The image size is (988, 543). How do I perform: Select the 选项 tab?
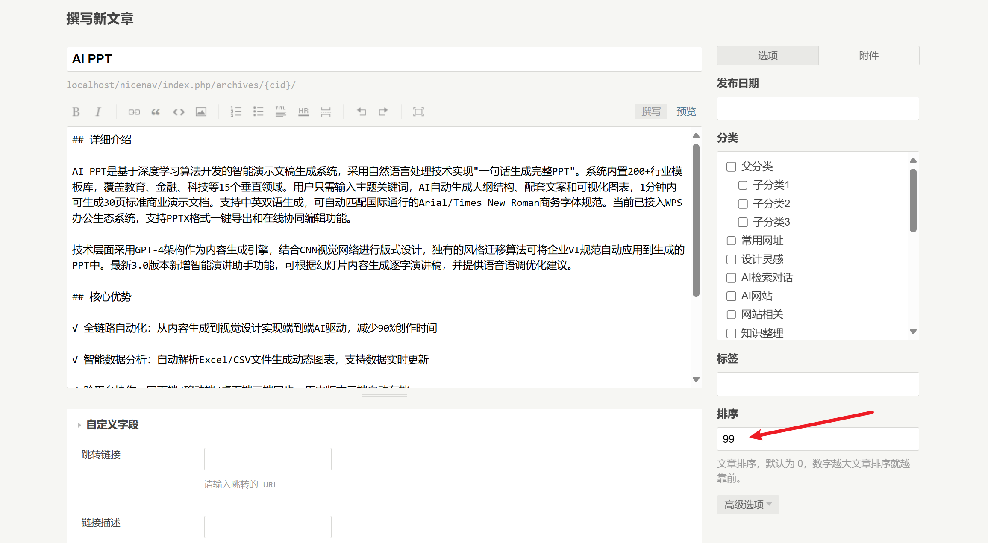coord(767,56)
